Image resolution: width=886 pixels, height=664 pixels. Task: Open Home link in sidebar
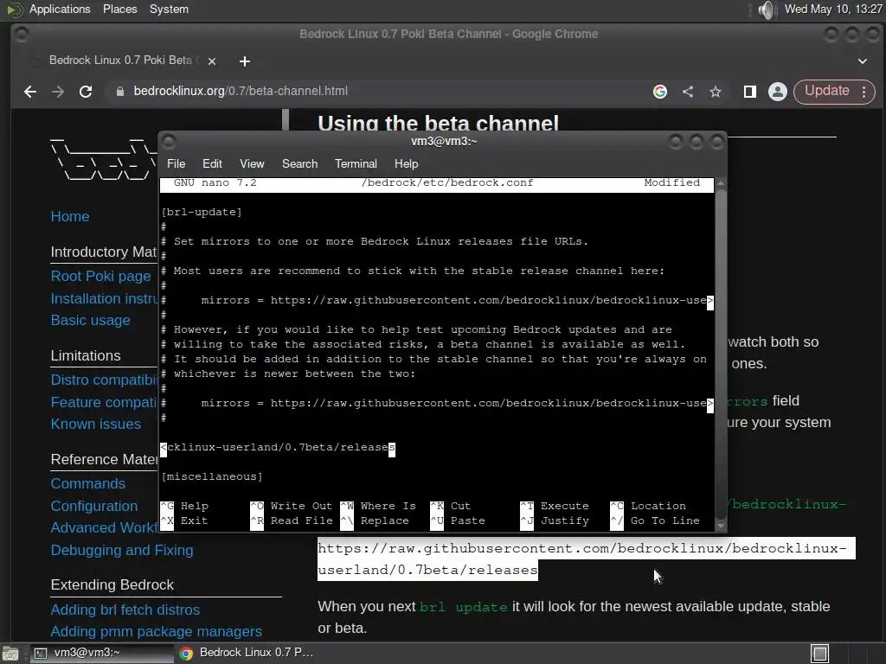point(70,216)
